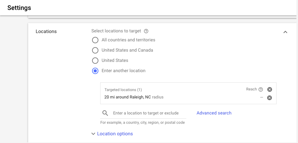
Task: Click the search magnifier icon
Action: tap(105, 113)
